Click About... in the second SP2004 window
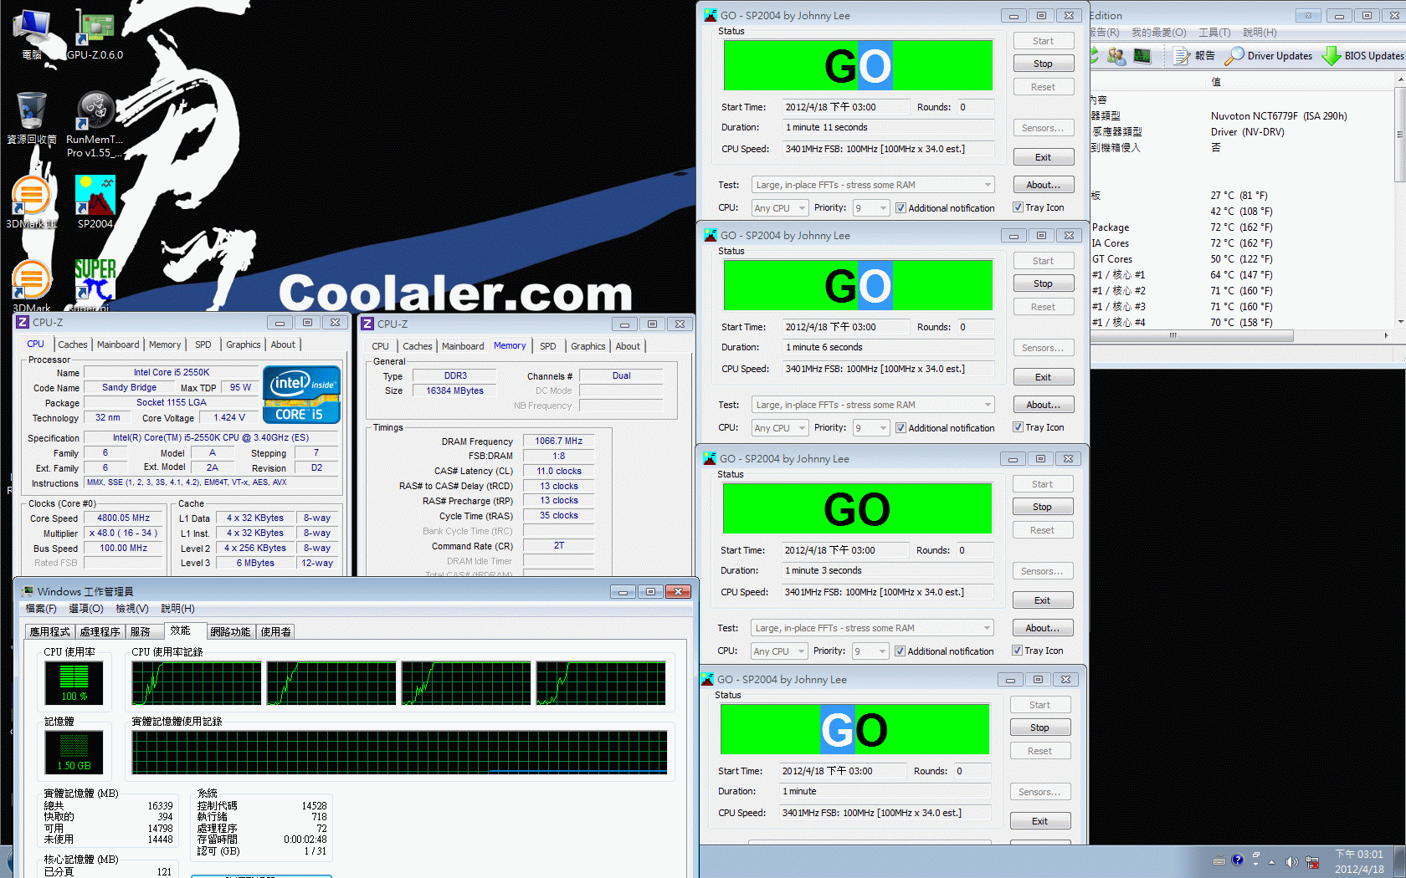Screen dimensions: 1406x878 (x=1043, y=405)
